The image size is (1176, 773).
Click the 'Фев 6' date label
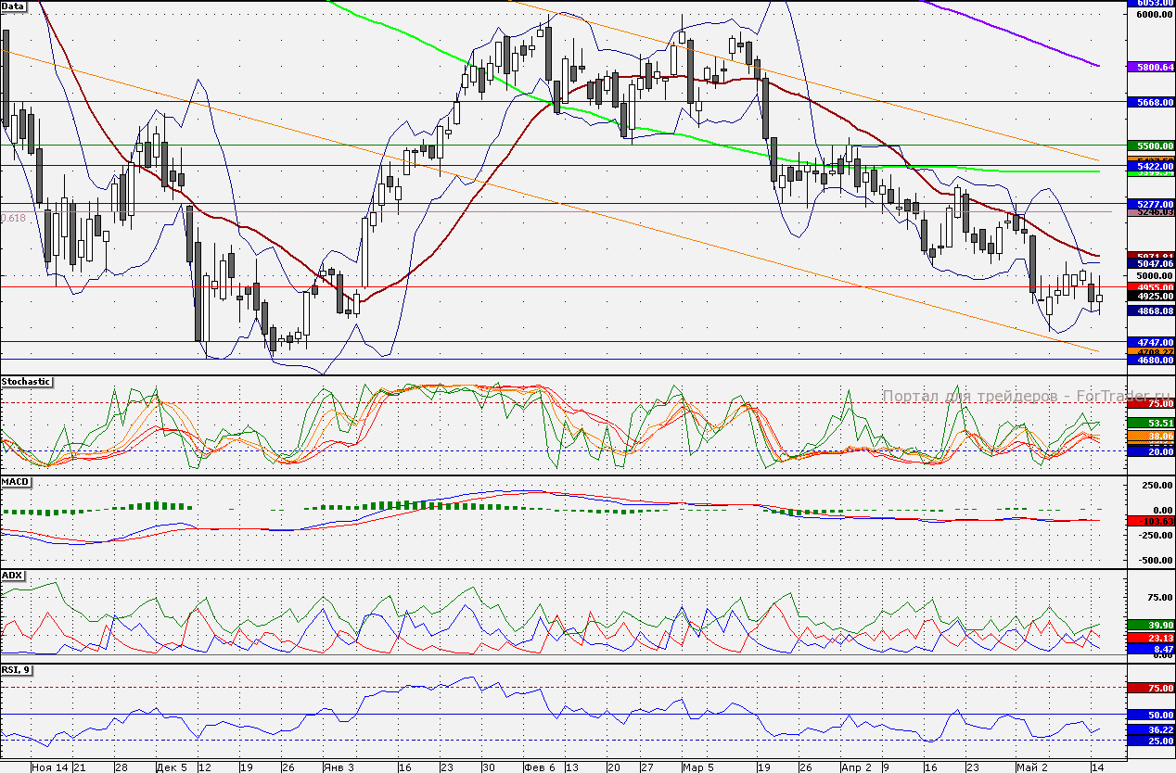(x=539, y=767)
